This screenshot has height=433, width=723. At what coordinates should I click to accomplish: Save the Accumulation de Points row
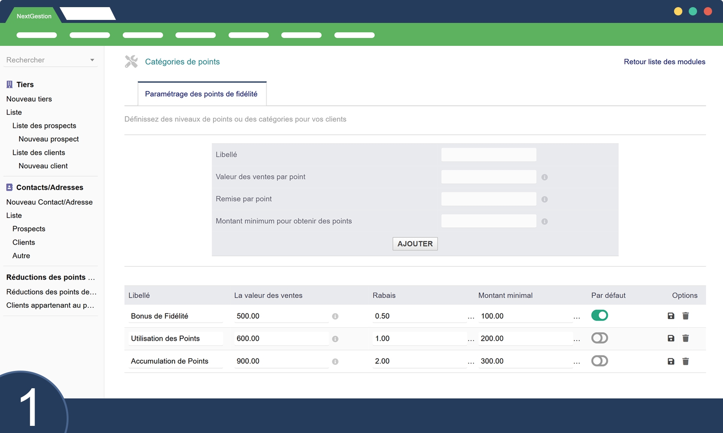point(671,361)
